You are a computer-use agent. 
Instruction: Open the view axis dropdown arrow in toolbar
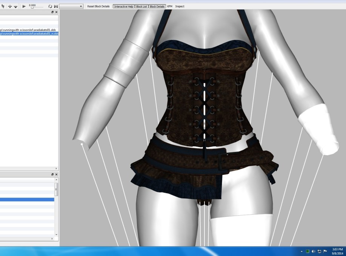click(x=15, y=6)
